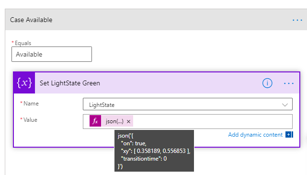Click the Case Available header title
The width and height of the screenshot is (307, 175).
(x=31, y=20)
